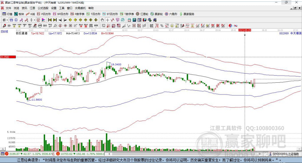Click the yellow diamond left-arrow icon
Screen dimensions: 302x163
70,20
